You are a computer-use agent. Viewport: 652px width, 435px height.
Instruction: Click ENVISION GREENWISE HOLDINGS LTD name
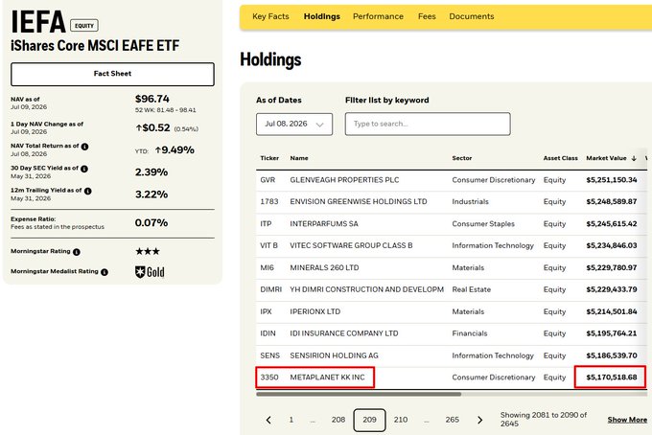tap(359, 201)
